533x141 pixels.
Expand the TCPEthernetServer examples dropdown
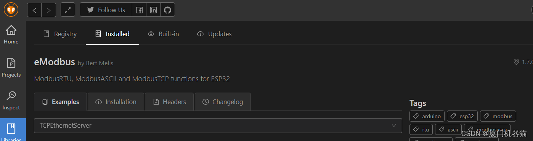coord(218,125)
